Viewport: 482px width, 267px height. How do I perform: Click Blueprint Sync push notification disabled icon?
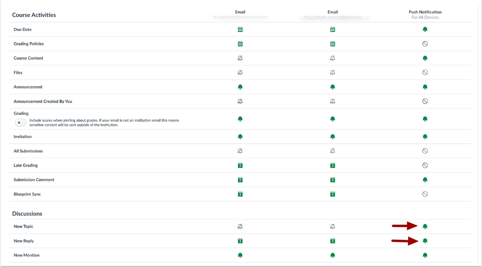point(425,194)
